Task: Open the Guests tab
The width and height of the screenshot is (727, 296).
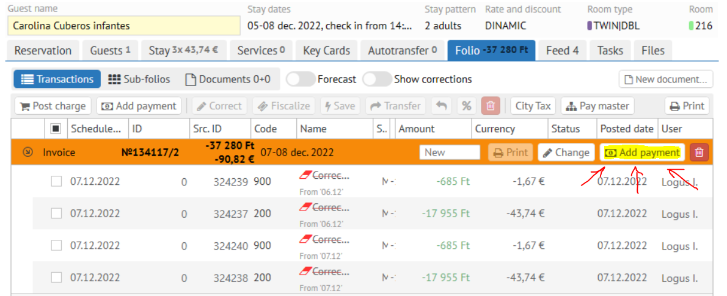Action: (x=111, y=51)
